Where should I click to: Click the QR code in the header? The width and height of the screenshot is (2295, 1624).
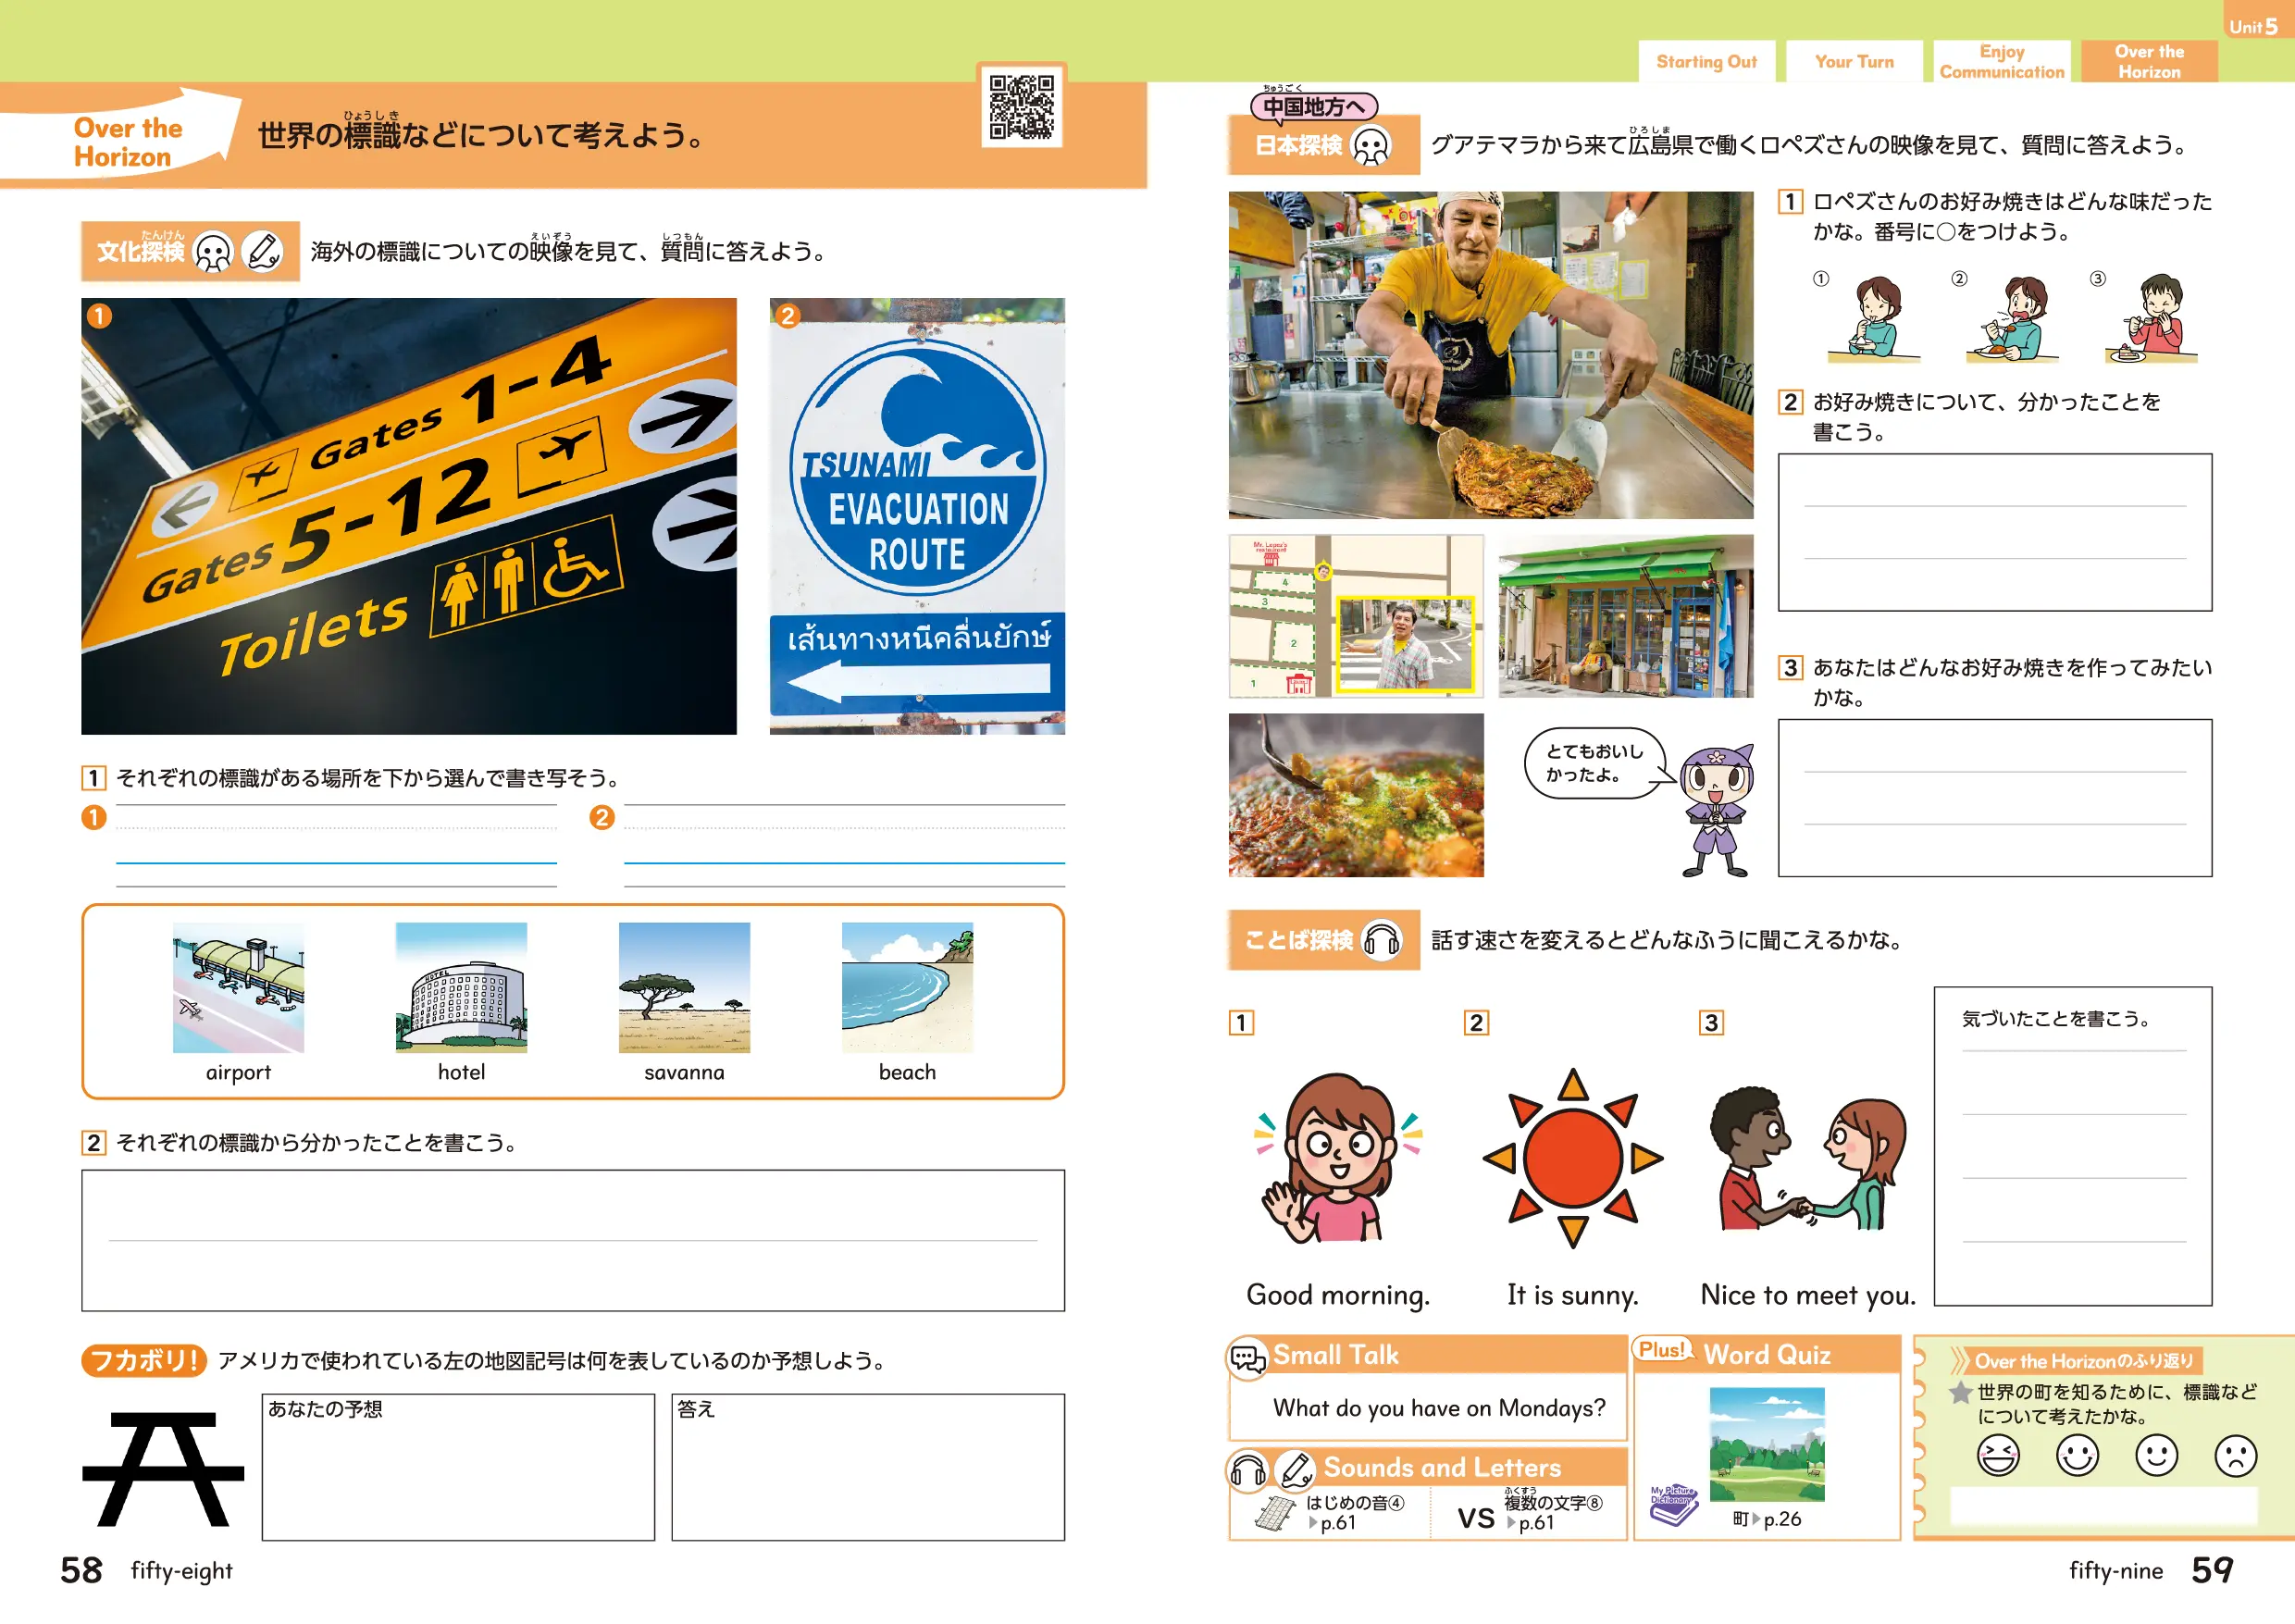tap(1021, 106)
